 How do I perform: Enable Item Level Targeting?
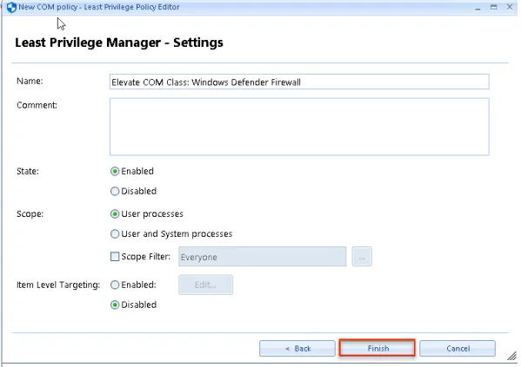pos(115,285)
